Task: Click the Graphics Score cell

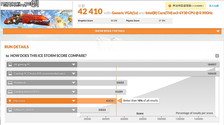Action: pyautogui.click(x=101, y=21)
